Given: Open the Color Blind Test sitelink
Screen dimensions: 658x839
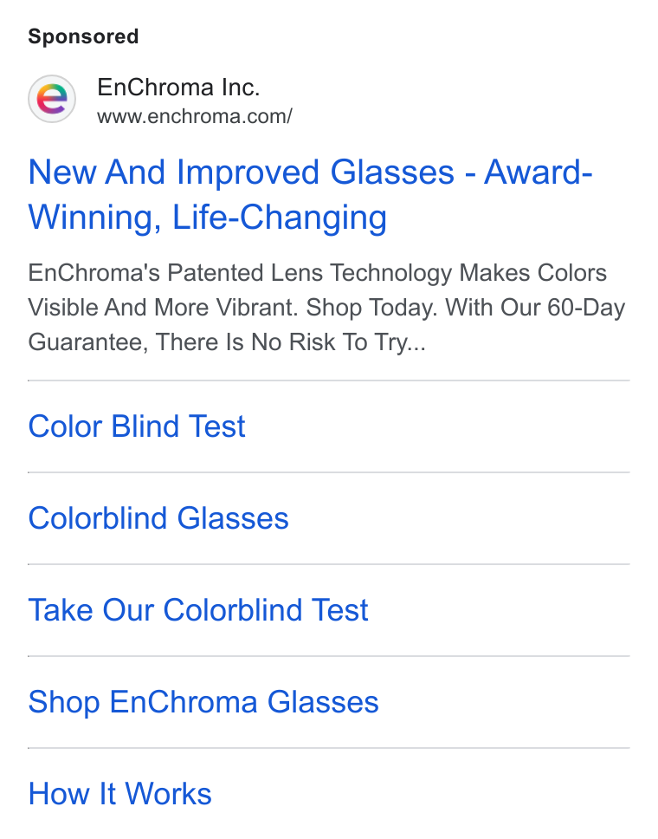Looking at the screenshot, I should point(137,426).
